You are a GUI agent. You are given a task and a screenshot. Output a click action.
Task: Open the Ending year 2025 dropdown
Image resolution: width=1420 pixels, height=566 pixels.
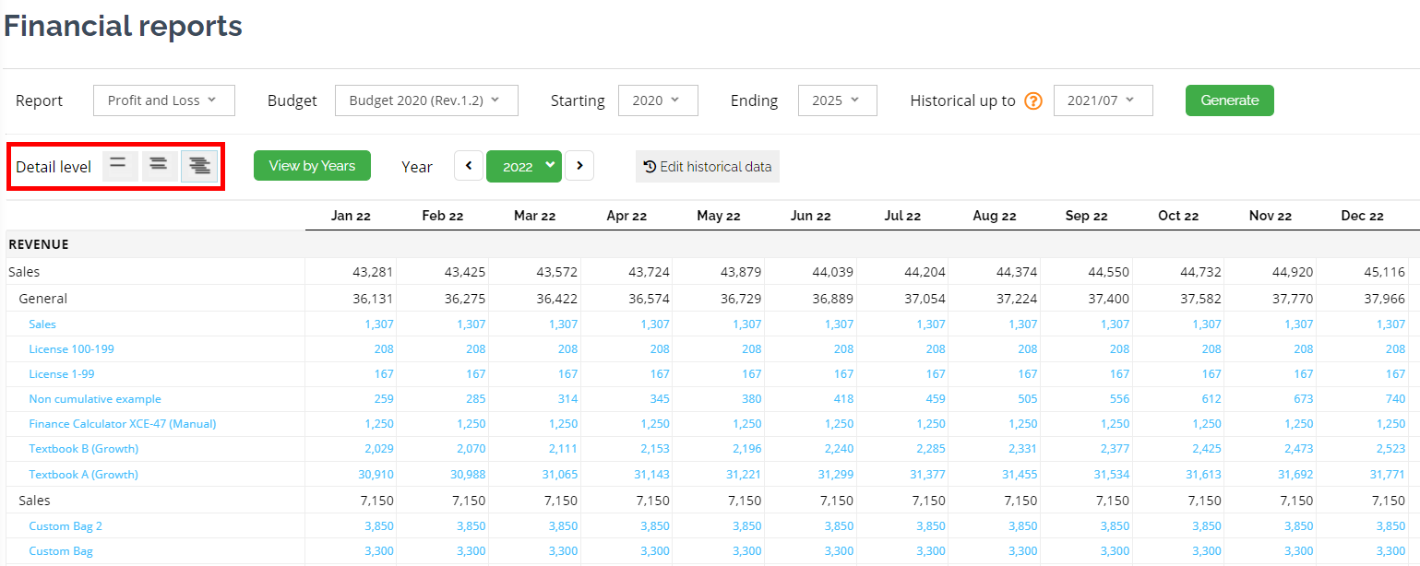pos(837,100)
